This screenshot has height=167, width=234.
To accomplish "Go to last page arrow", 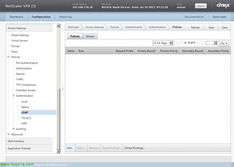I will point(202,43).
